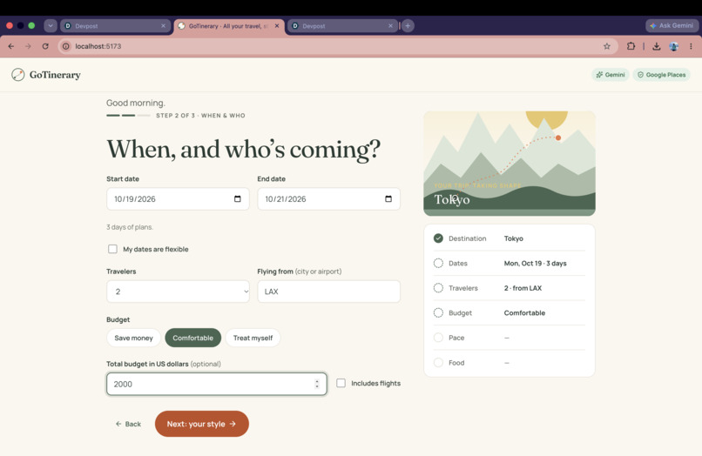Click the Google Places badge
Screen dimensions: 702x456
[x=661, y=75]
